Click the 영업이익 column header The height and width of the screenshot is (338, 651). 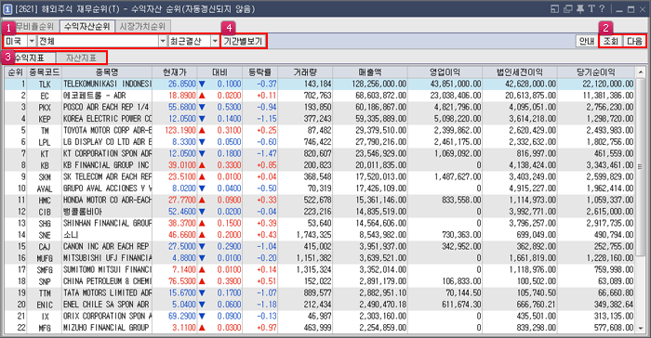[x=445, y=72]
